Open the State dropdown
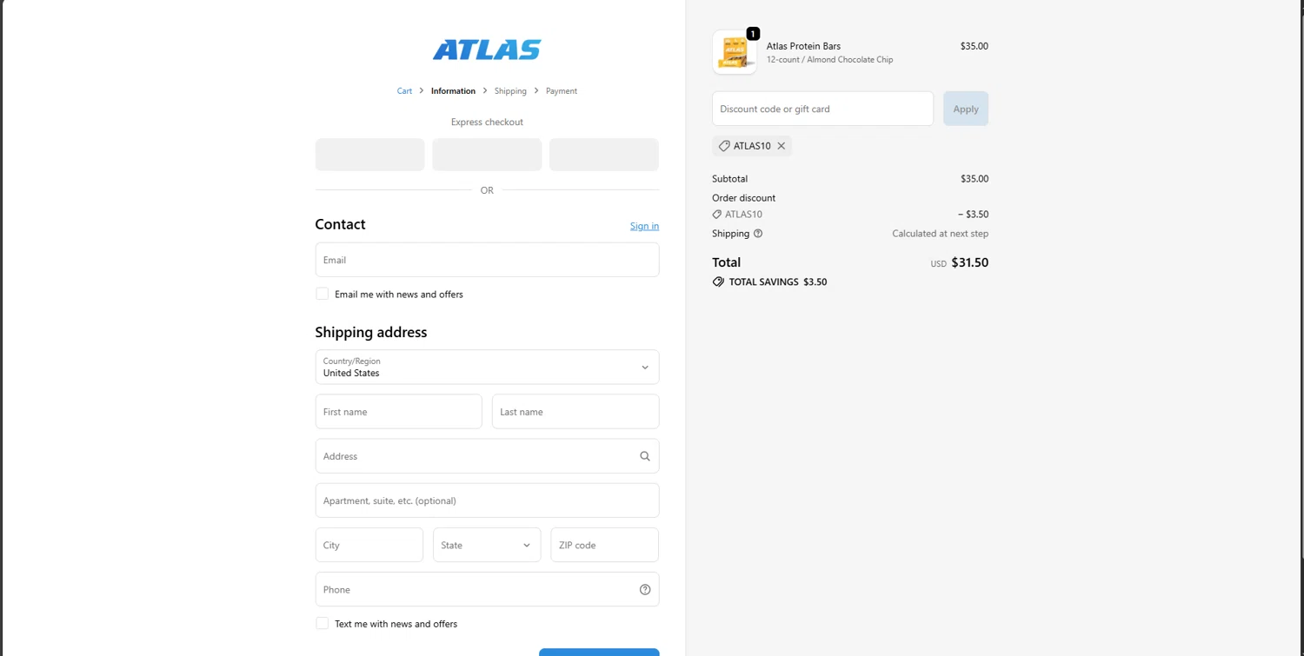This screenshot has width=1304, height=656. click(487, 545)
